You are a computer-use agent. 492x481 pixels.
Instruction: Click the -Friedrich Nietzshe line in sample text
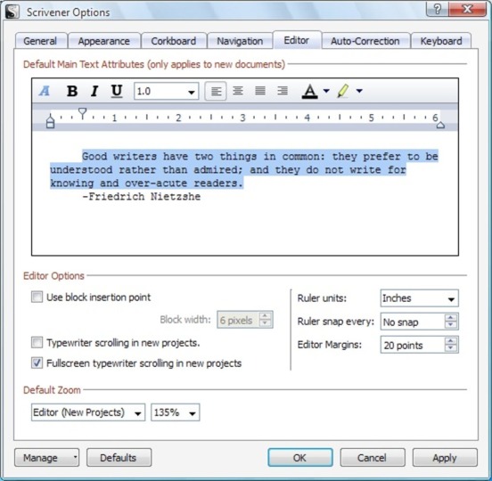click(x=141, y=197)
